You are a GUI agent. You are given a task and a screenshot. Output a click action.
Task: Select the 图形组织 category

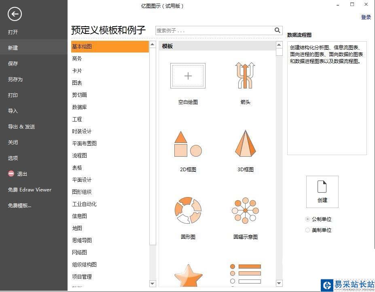point(82,192)
